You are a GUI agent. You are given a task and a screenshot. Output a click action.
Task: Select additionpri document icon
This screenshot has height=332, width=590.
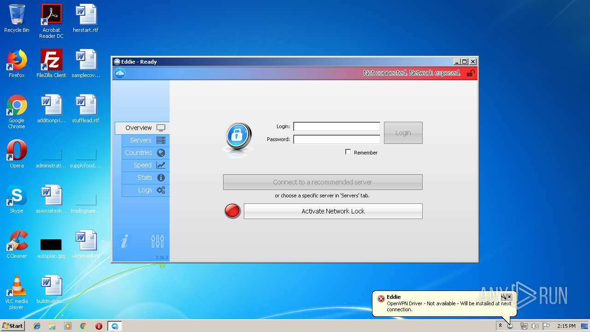coord(51,109)
